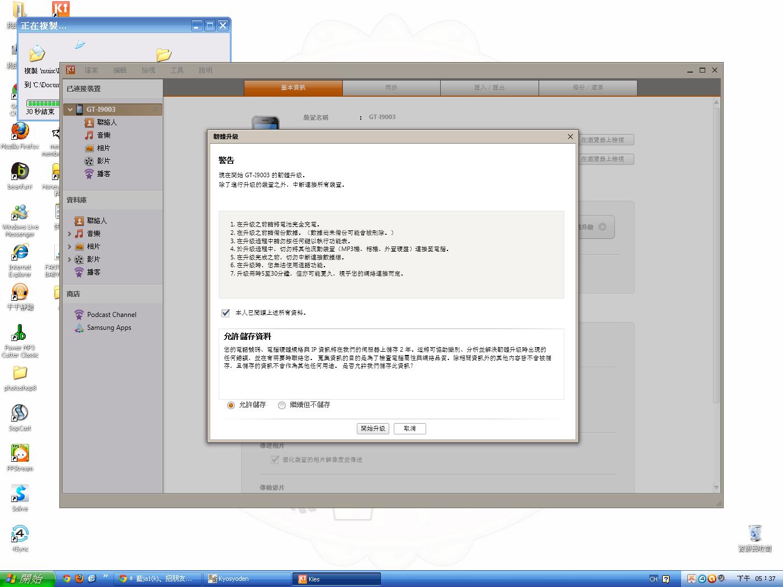This screenshot has width=783, height=587.
Task: Collapse the GT-I9003 device tree node
Action: click(x=70, y=110)
